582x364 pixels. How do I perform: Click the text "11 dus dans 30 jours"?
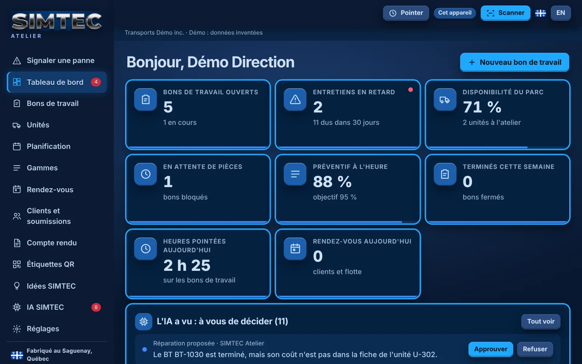(346, 123)
